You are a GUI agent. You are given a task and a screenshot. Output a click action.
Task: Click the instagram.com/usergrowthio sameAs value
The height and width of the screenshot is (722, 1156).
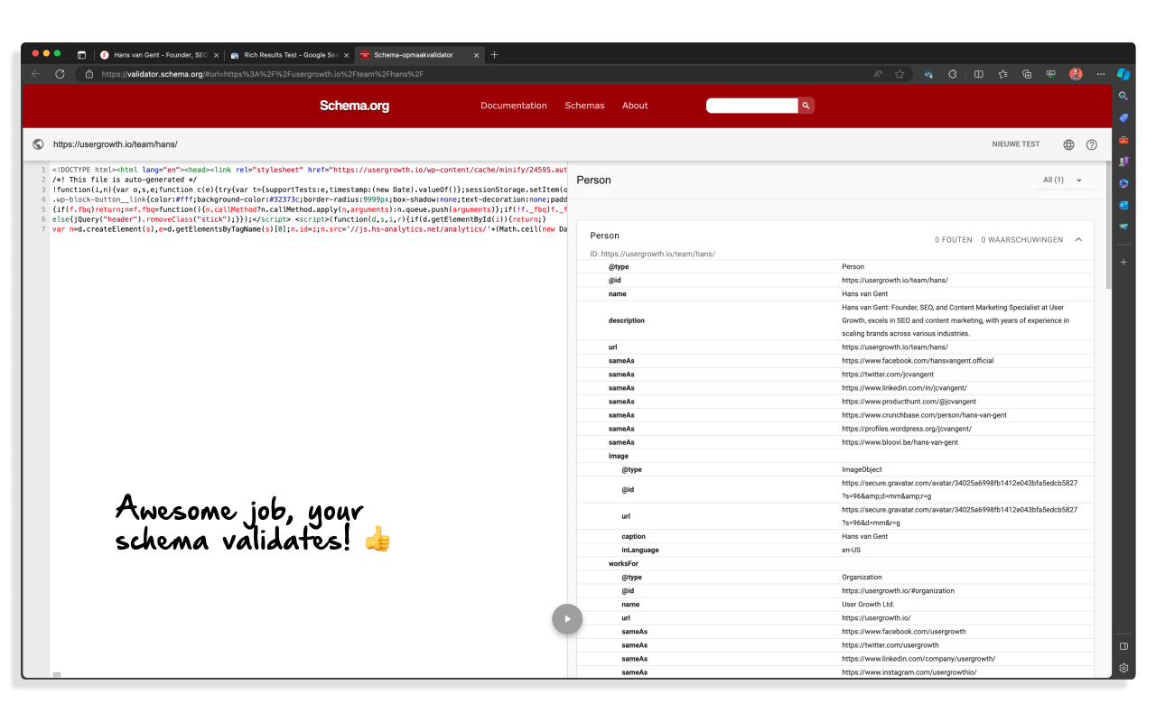point(909,672)
